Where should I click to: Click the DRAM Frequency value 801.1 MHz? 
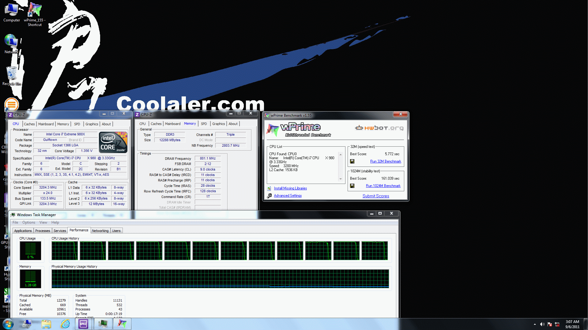208,159
